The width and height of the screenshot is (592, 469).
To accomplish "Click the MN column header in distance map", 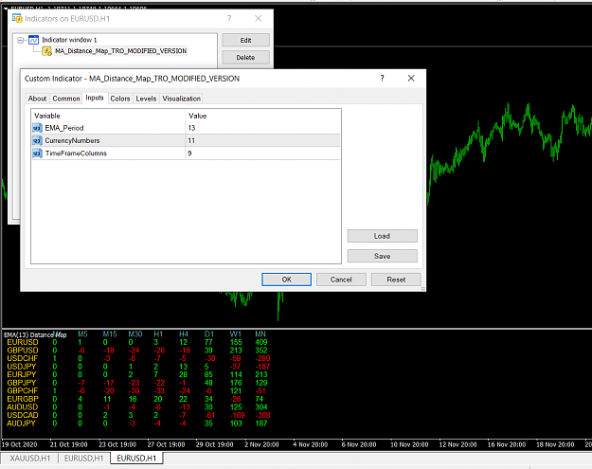I will click(260, 334).
